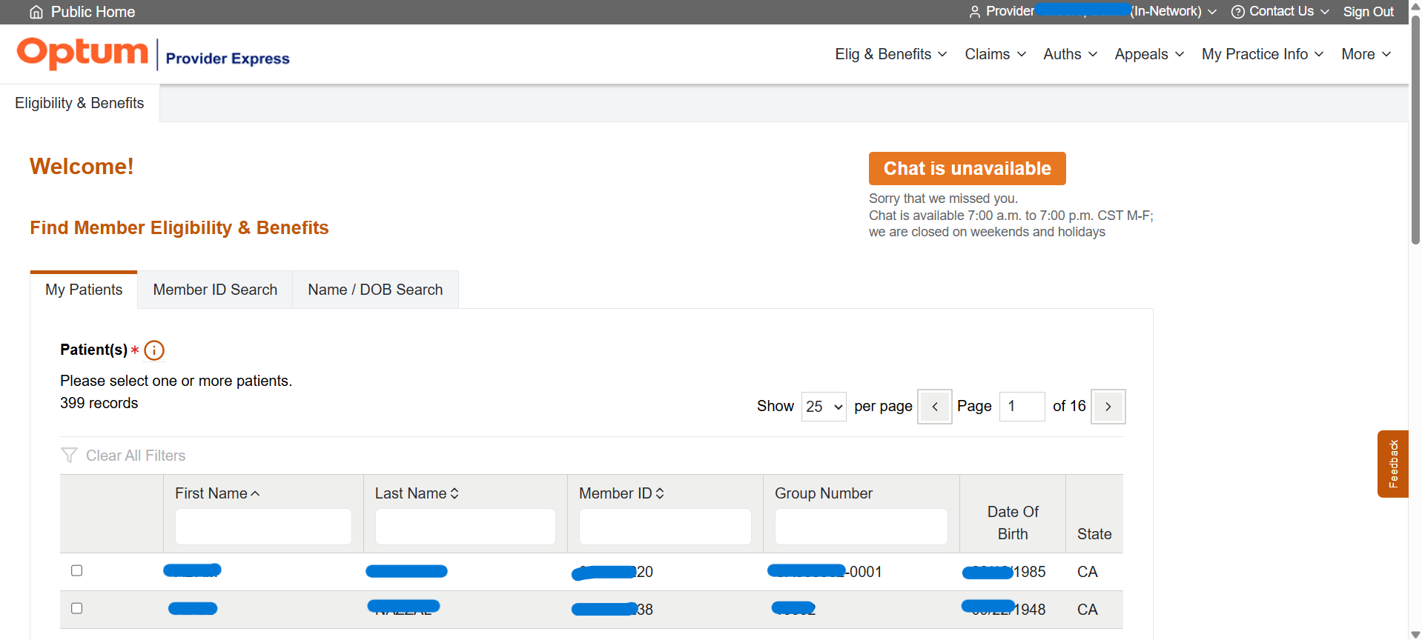This screenshot has height=640, width=1422.
Task: Click the State column header
Action: point(1094,534)
